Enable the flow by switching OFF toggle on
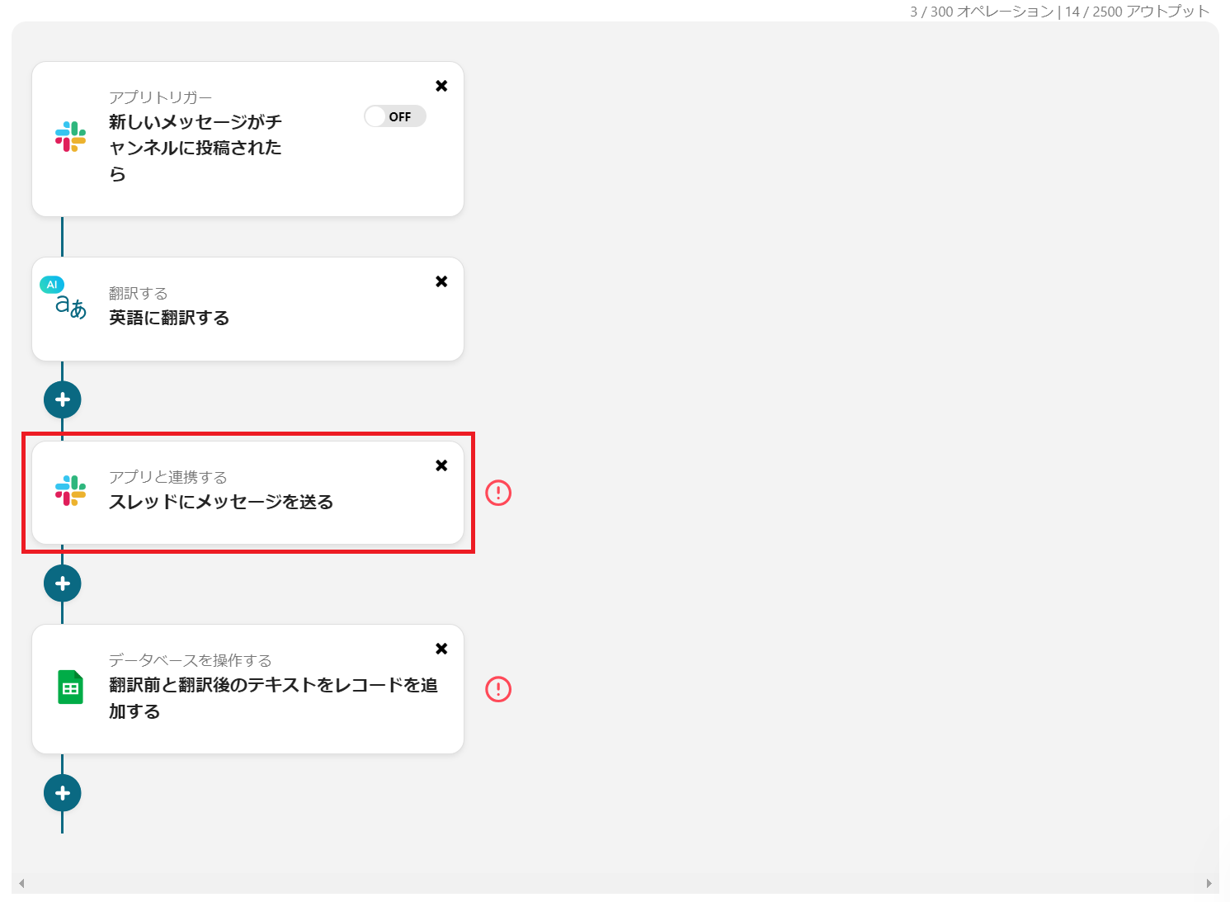The height and width of the screenshot is (902, 1230). pos(394,116)
